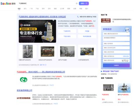Open the 想在此推广您的产品吗 promotion link
Viewport: 134px width, 106px height.
111,71
